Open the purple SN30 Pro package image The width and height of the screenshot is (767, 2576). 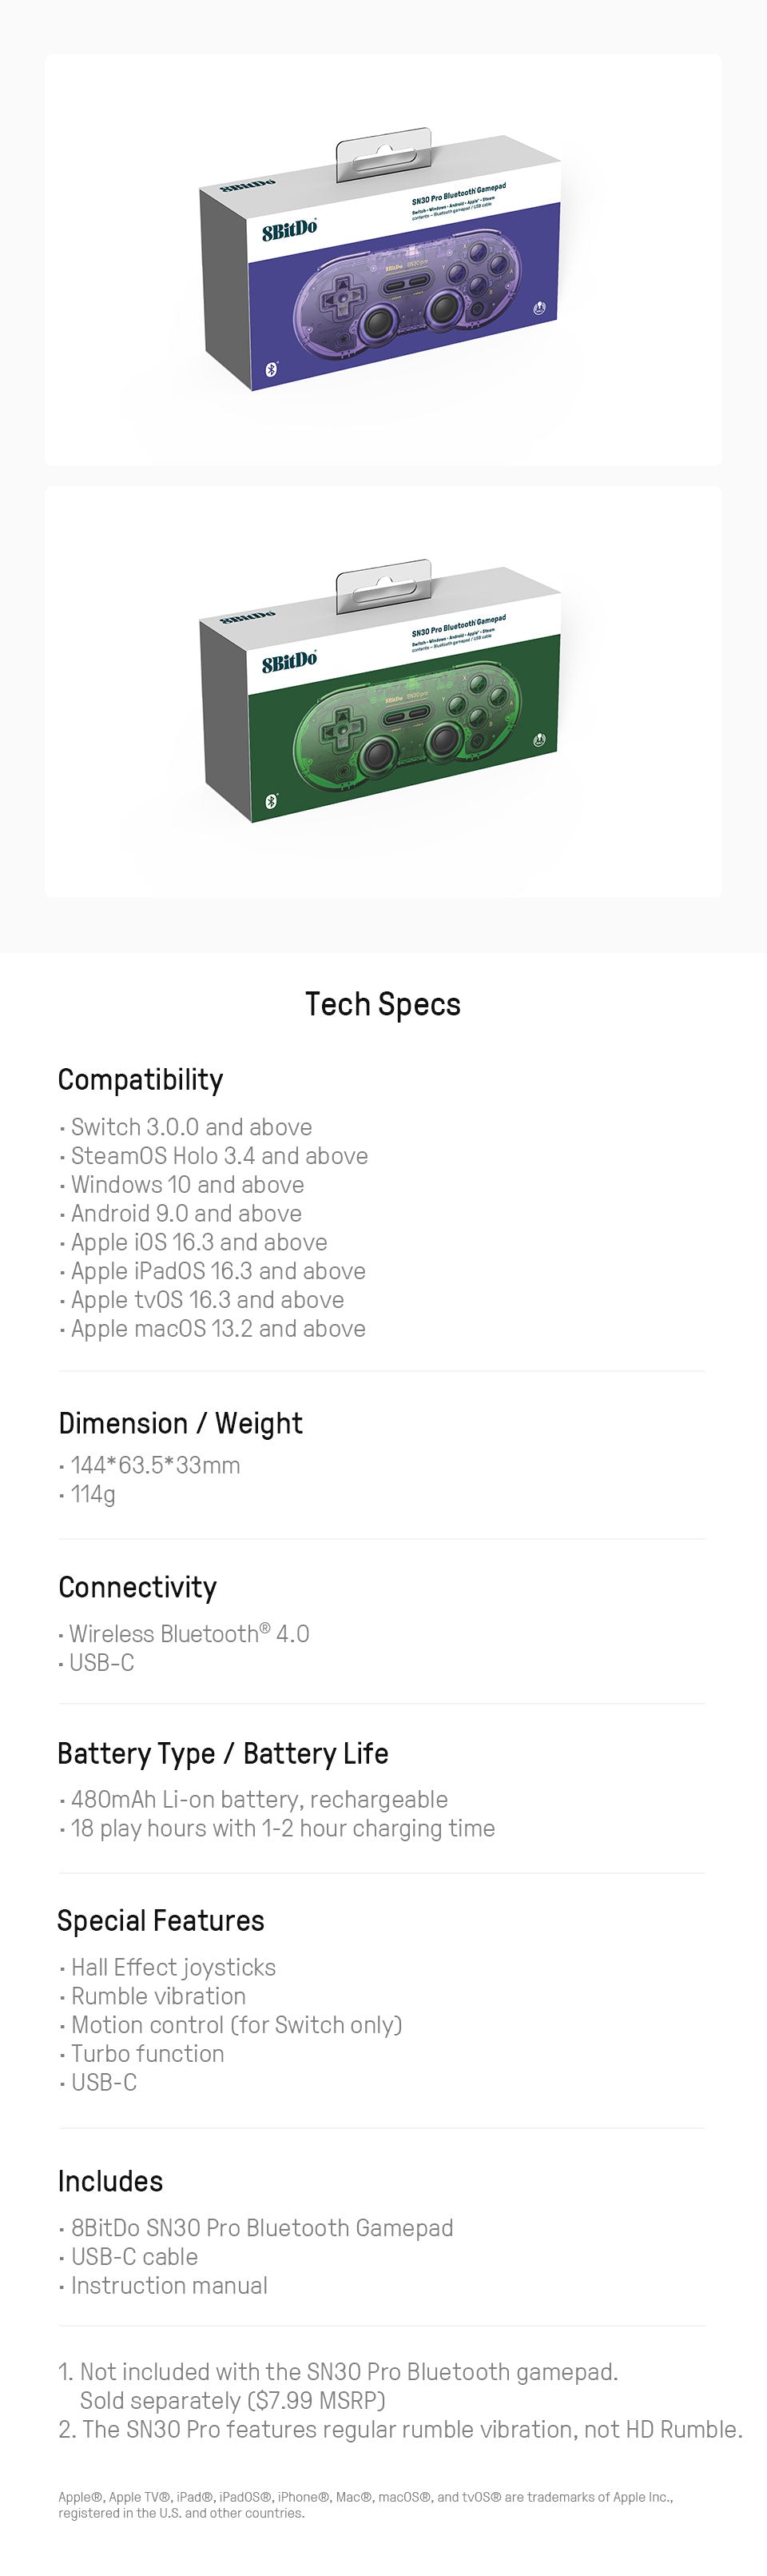pos(383,260)
